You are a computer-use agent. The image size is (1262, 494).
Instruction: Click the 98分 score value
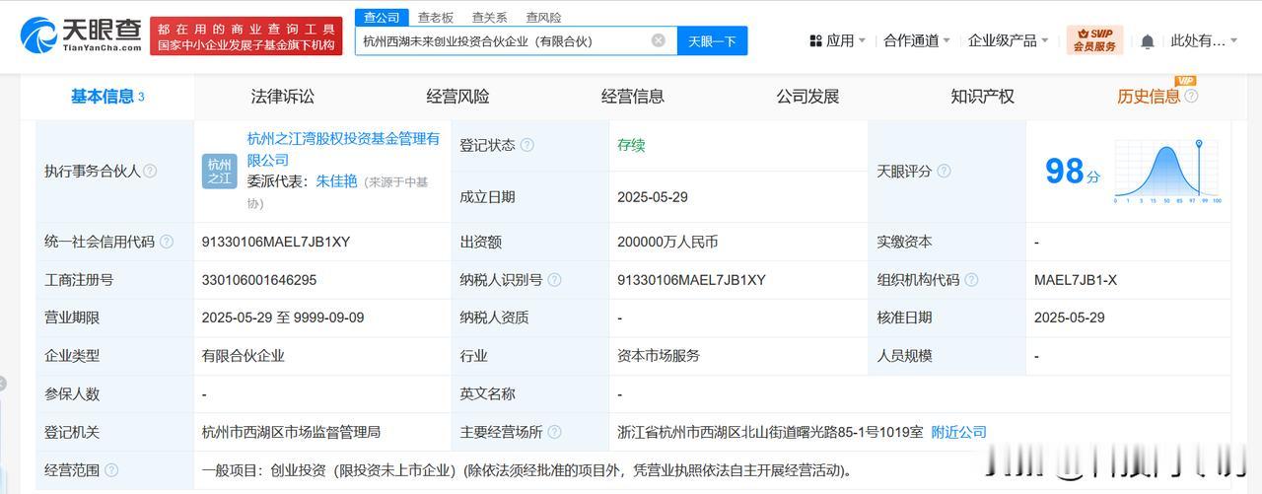point(1073,172)
